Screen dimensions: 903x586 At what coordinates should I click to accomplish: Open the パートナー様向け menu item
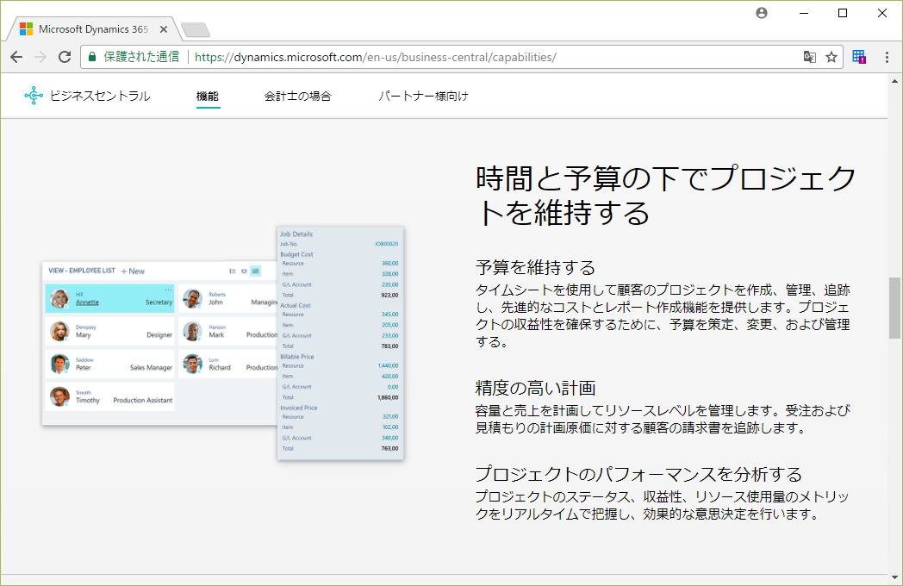tap(423, 97)
